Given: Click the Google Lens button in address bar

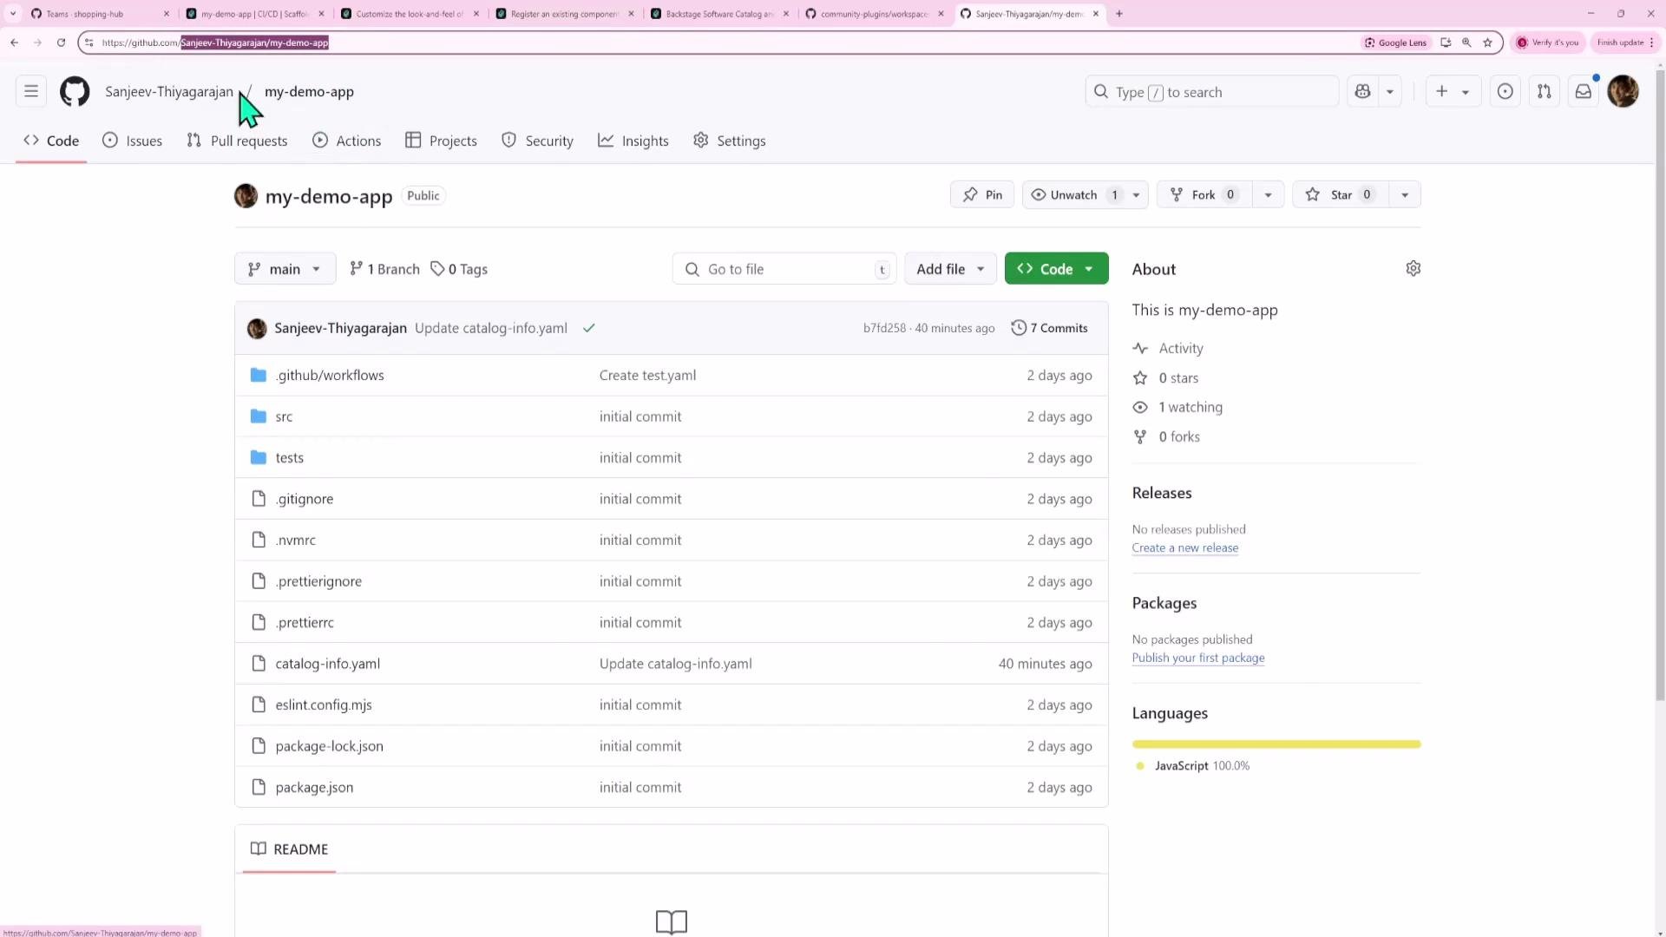Looking at the screenshot, I should click(x=1396, y=43).
